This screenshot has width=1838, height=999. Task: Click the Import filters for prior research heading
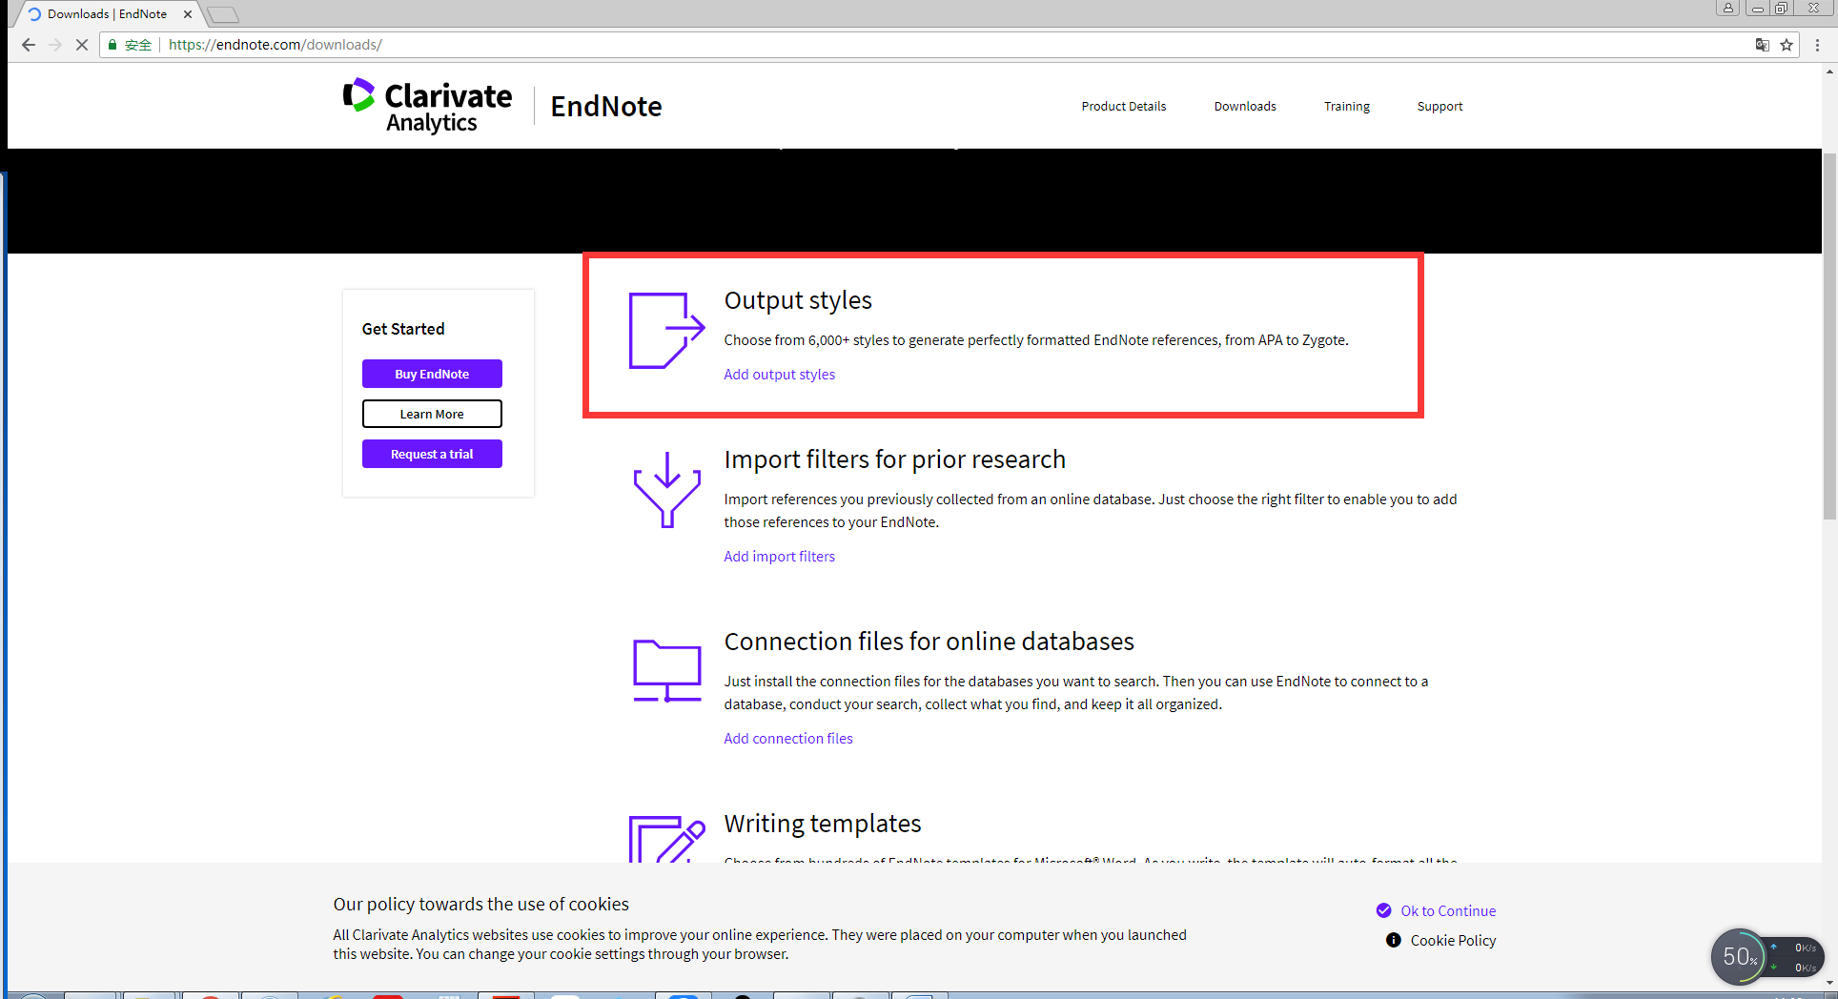[894, 459]
